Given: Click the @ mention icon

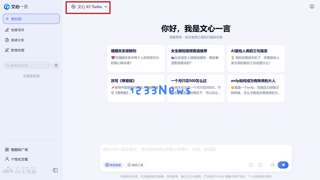Looking at the screenshot, I should [272, 165].
